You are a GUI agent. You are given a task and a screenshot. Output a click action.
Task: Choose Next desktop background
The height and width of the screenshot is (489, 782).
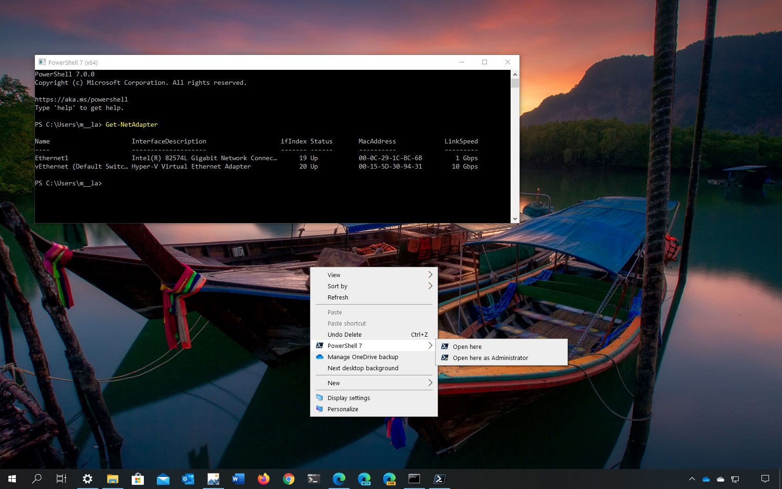click(x=363, y=368)
